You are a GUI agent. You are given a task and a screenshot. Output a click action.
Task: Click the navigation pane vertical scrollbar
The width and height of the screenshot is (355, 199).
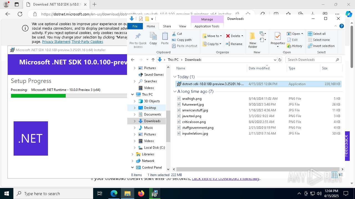pos(168,126)
